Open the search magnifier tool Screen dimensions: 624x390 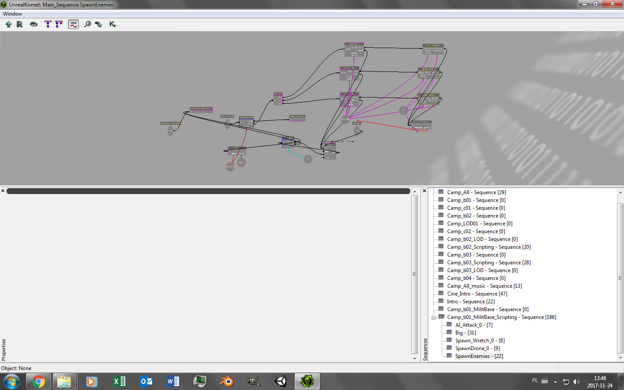[88, 24]
